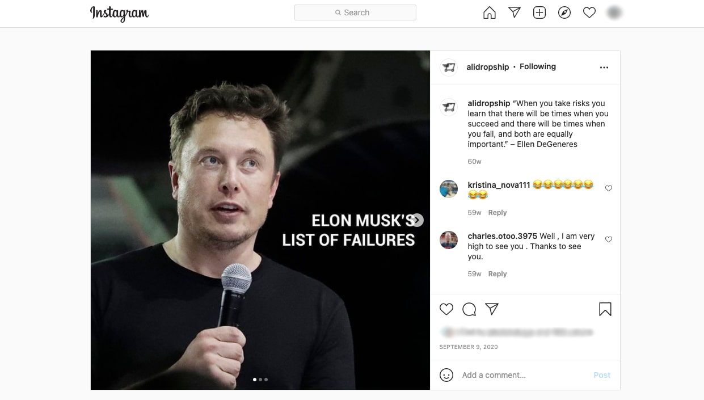Click Reply under kristina_nova111's comment
704x400 pixels.
pyautogui.click(x=497, y=213)
